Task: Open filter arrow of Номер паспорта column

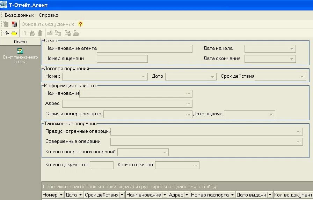Action: tap(232, 195)
